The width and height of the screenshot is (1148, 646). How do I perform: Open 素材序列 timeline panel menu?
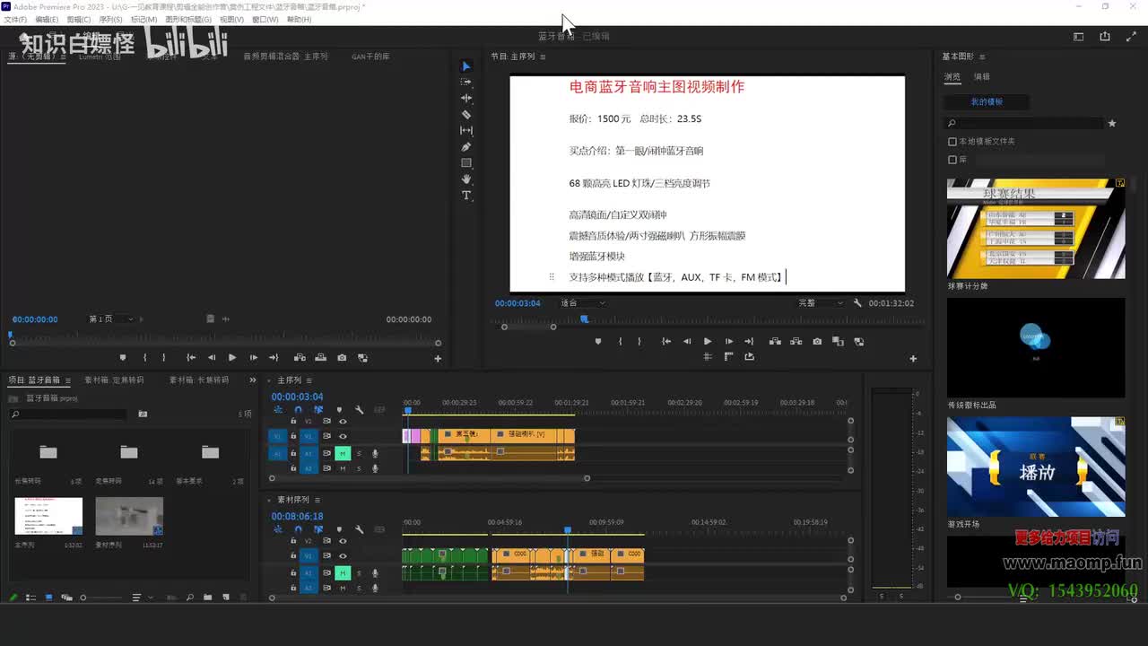(x=317, y=500)
